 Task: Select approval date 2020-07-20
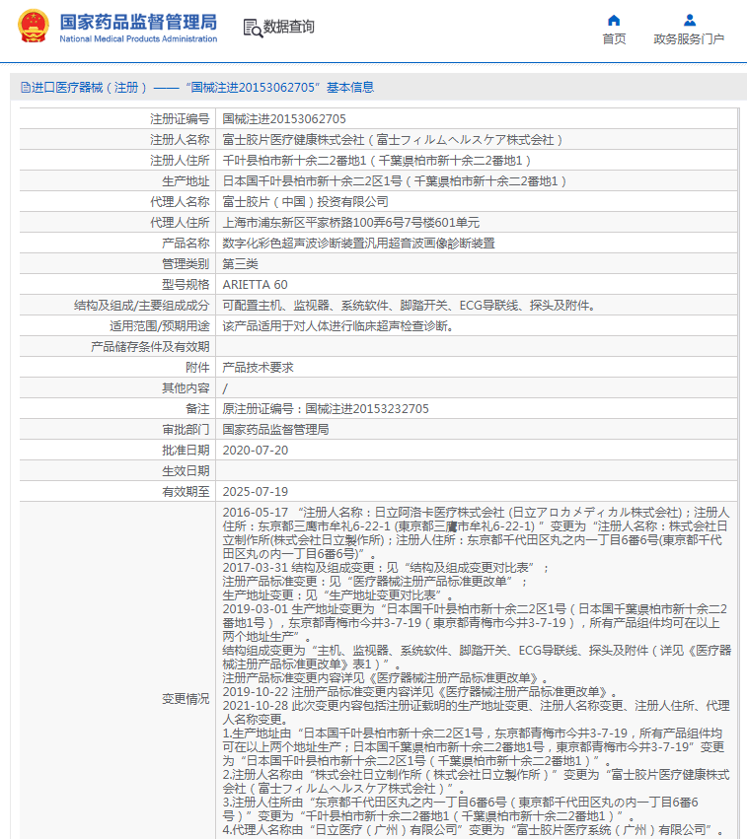[x=256, y=451]
